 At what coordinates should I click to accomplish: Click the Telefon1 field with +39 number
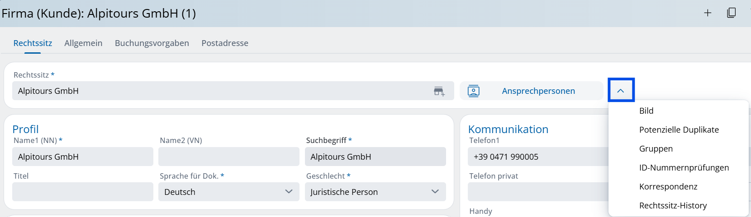point(538,157)
